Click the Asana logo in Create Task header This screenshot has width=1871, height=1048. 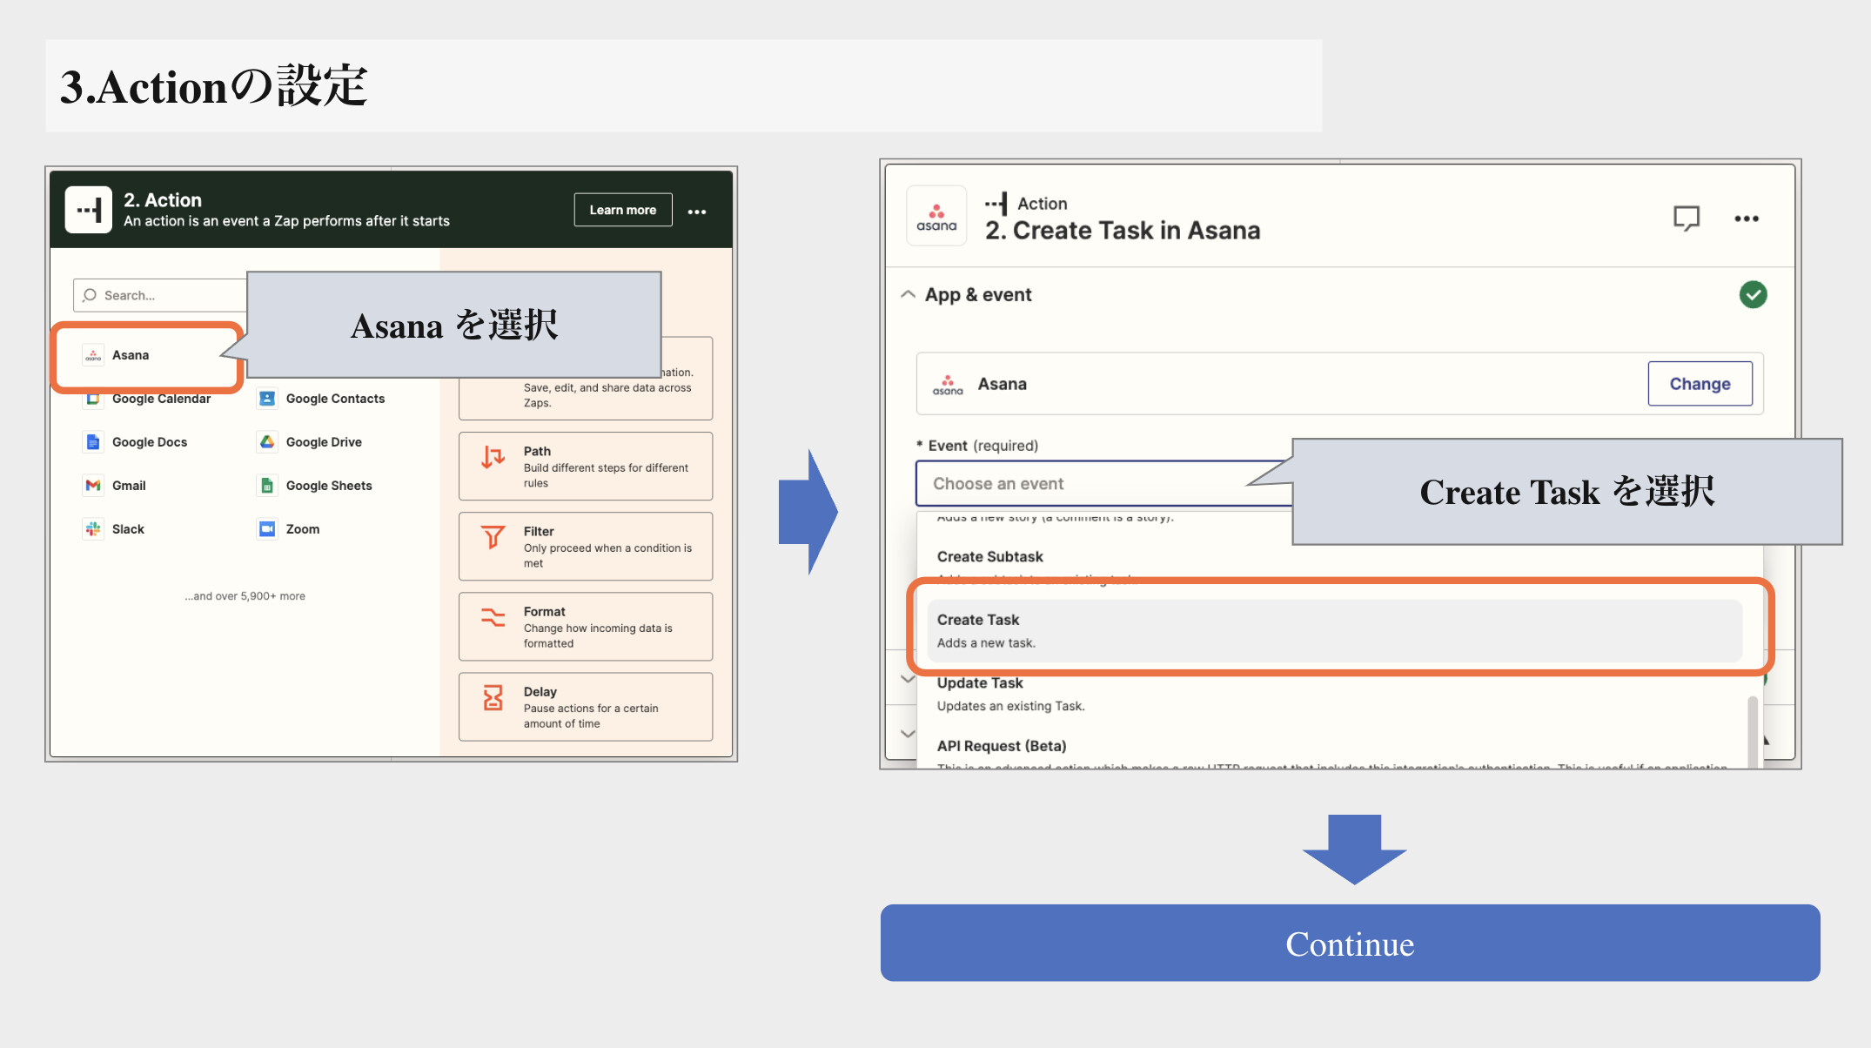coord(936,216)
